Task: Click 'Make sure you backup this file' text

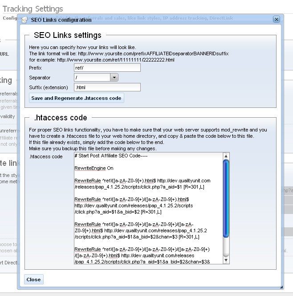Action: (93, 148)
